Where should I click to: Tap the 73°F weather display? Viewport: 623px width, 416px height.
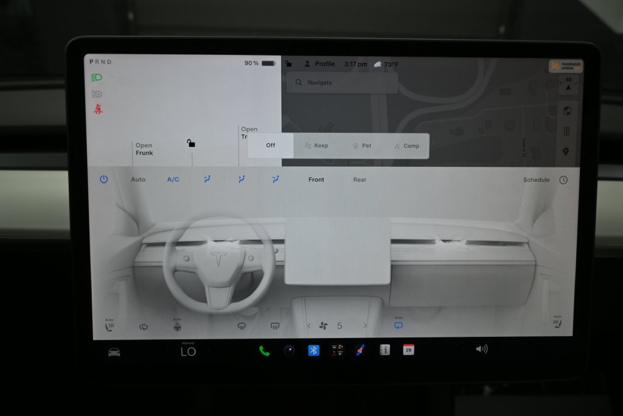tap(386, 64)
